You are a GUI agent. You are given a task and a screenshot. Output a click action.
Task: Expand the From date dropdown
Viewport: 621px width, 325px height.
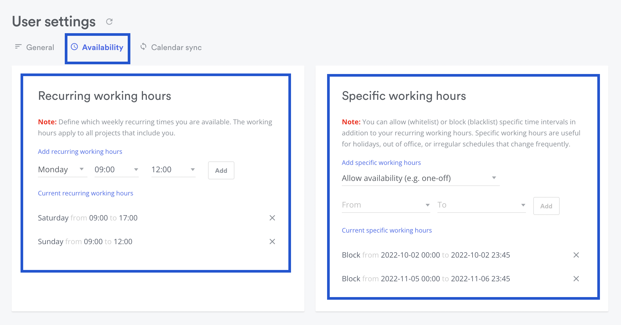click(x=386, y=205)
